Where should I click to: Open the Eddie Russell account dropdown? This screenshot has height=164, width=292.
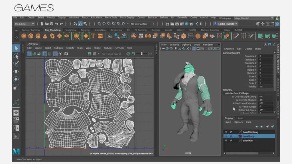click(x=226, y=24)
